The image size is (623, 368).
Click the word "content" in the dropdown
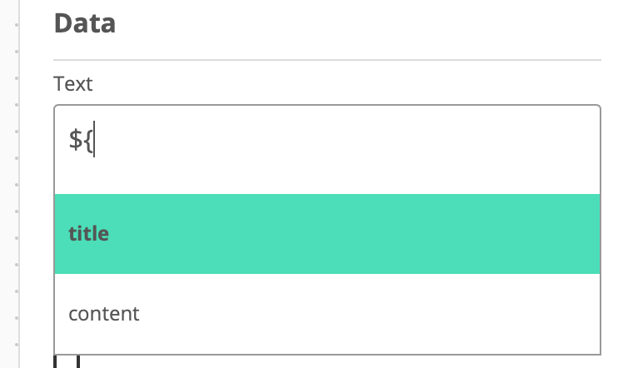click(104, 314)
